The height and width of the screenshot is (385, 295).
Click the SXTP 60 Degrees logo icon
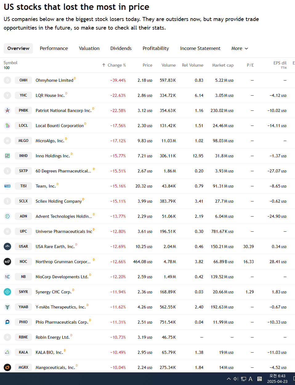coord(7,171)
